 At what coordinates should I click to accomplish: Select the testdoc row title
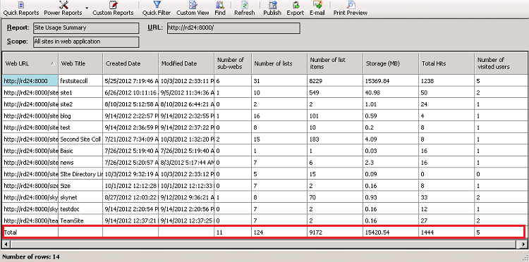80,209
